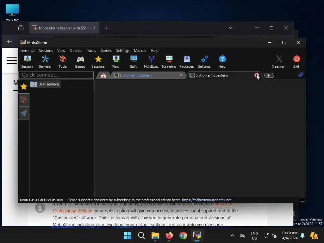Open the Tunneling toolbar icon
Image resolution: width=324 pixels, height=243 pixels.
pyautogui.click(x=169, y=62)
